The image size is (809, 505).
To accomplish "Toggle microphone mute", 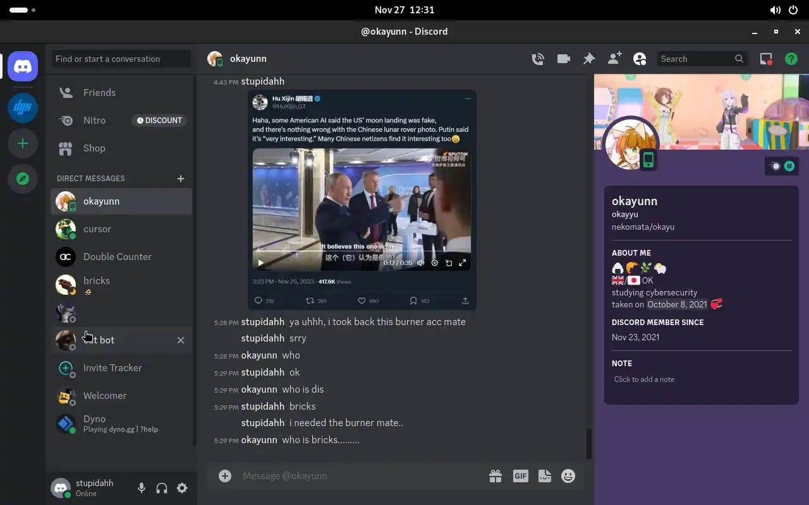I will click(x=142, y=488).
